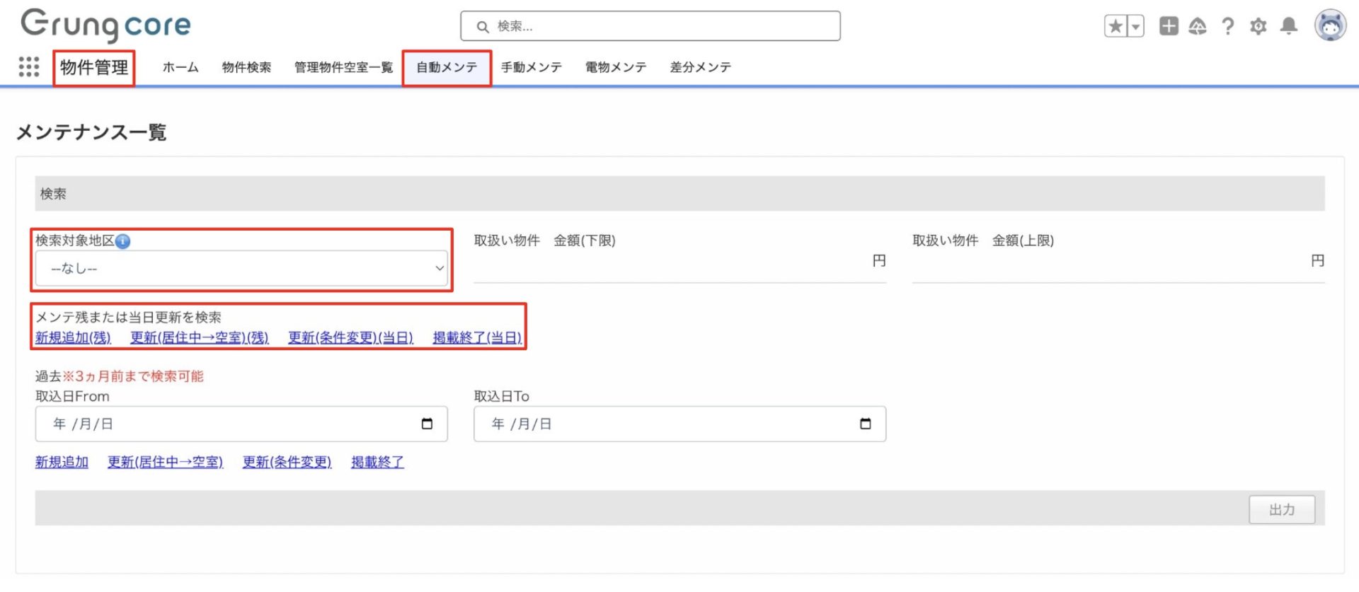Open the setup gear icon
The image size is (1359, 592).
click(x=1258, y=27)
